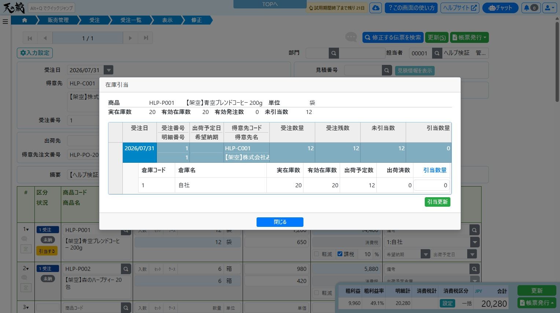Open 受注一覧 breadcrumb

pyautogui.click(x=131, y=20)
